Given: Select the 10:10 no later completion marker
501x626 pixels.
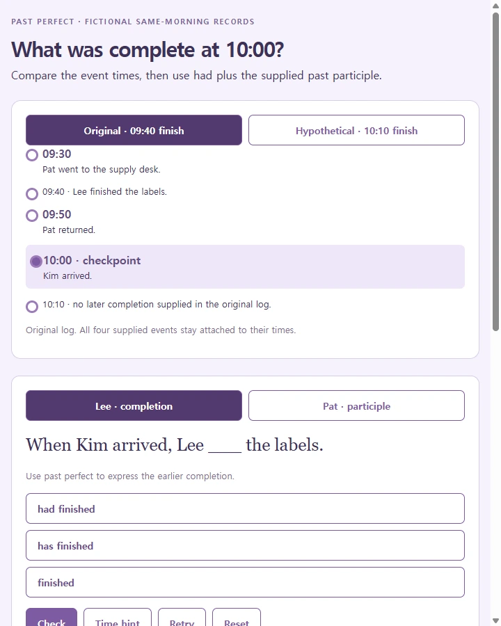Looking at the screenshot, I should click(x=32, y=307).
